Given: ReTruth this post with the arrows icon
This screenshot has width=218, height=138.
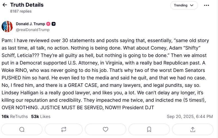Looking at the screenshot, I should pos(64,129).
